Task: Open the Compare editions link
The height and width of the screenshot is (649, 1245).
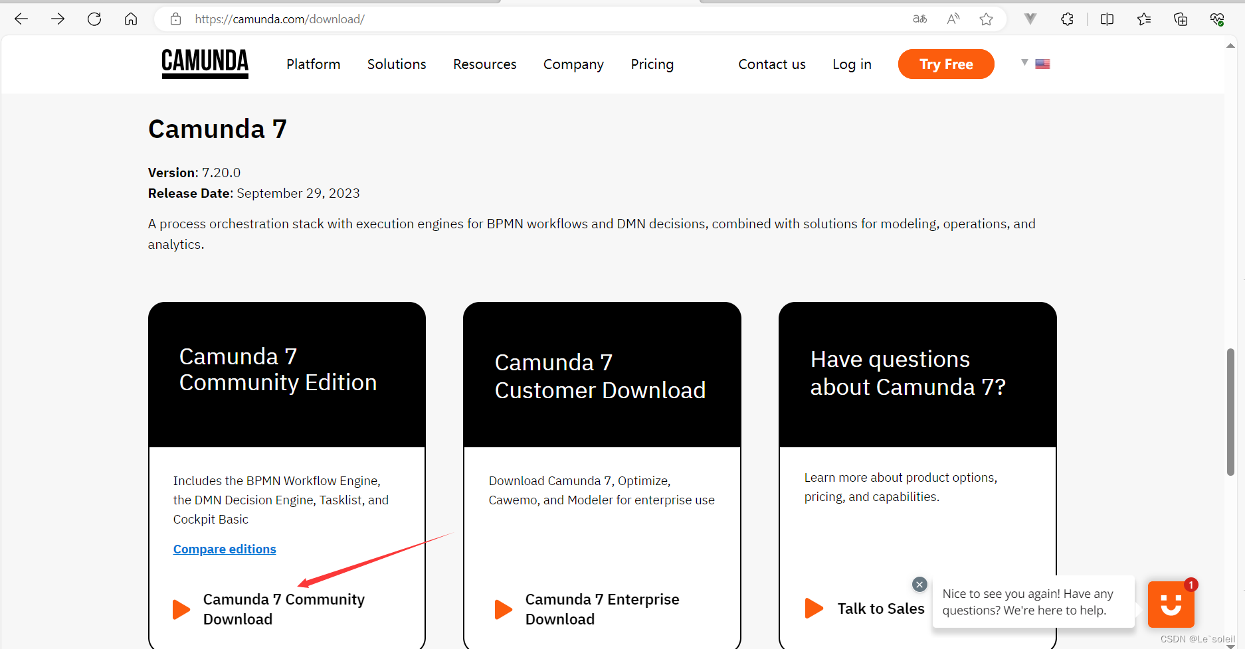Action: click(x=225, y=549)
